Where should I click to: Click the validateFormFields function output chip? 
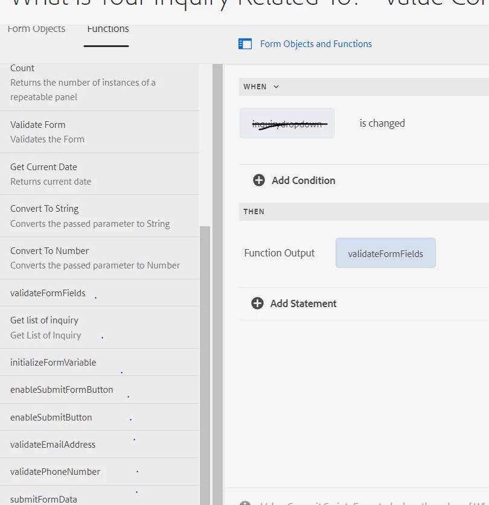[x=385, y=253]
